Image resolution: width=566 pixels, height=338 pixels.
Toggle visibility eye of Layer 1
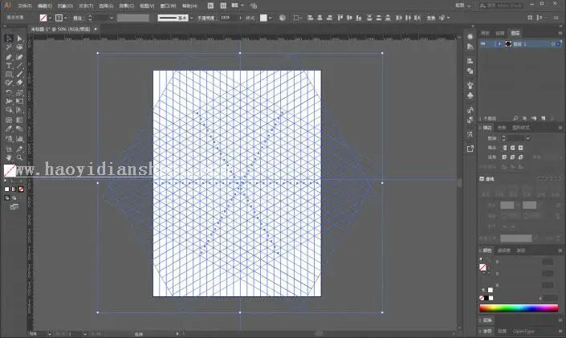tap(483, 43)
